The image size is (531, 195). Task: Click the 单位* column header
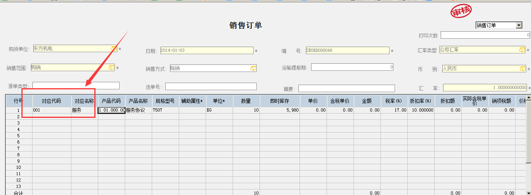(x=219, y=101)
